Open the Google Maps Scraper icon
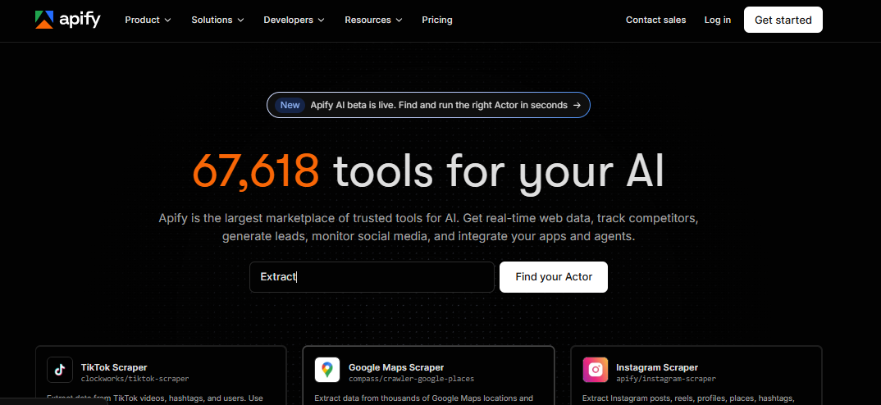881x405 pixels. 327,370
